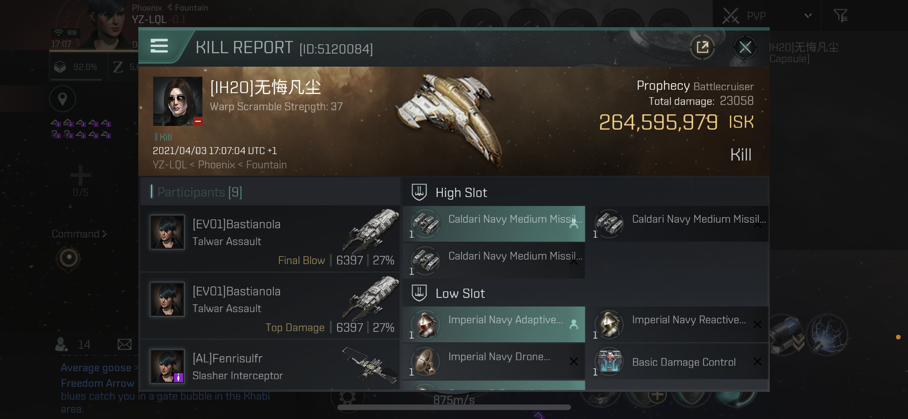Add a fleet member with plus icon
This screenshot has height=419, width=908.
point(81,175)
